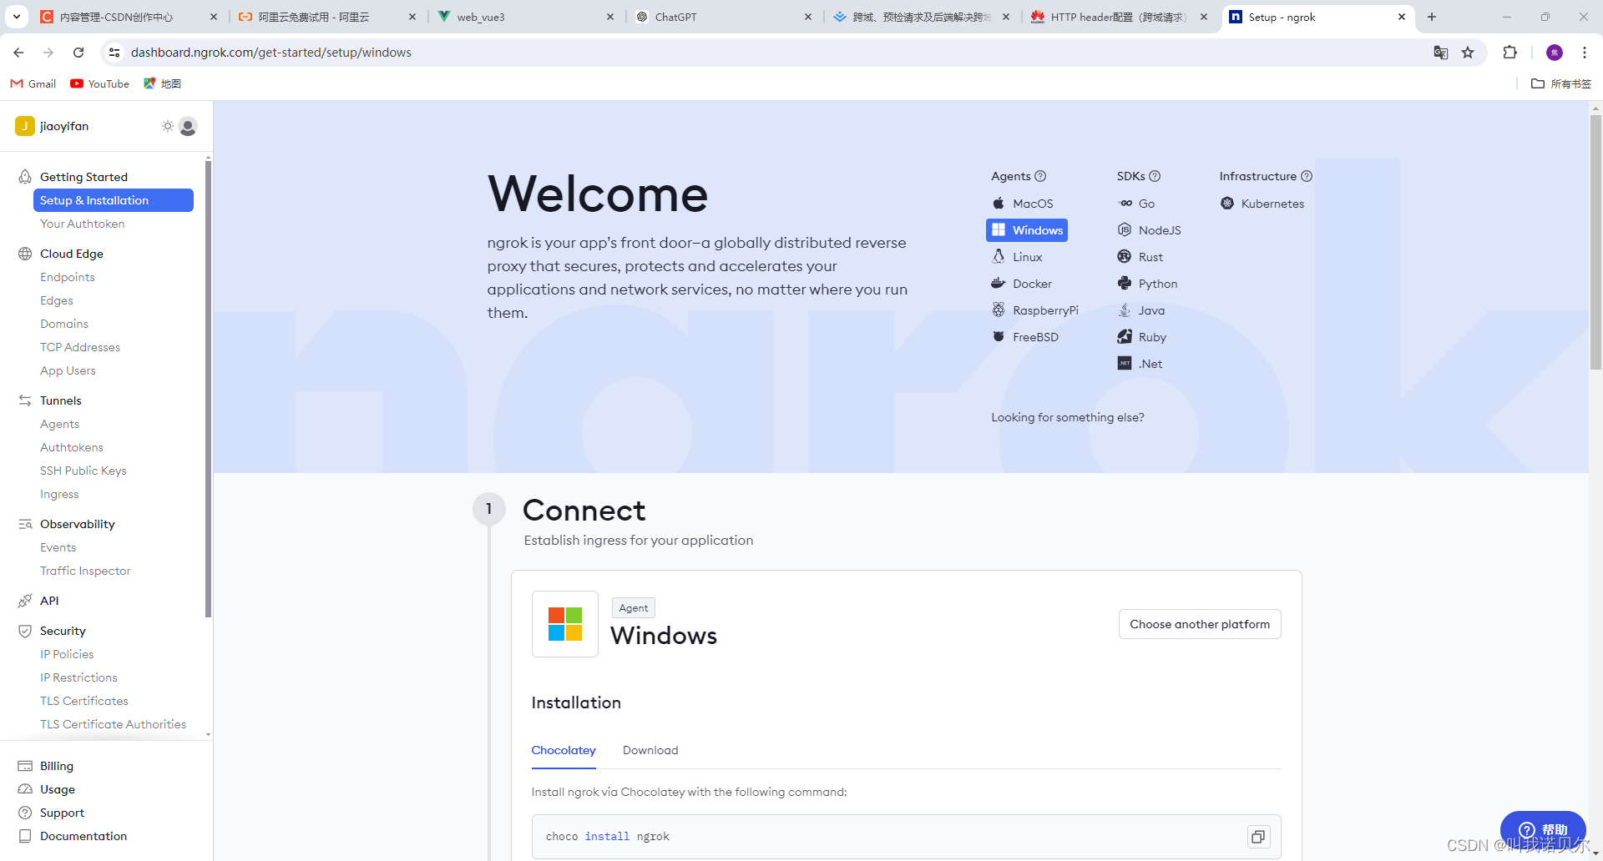Open Documentation link

[83, 836]
